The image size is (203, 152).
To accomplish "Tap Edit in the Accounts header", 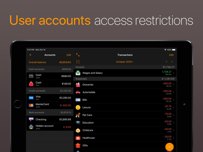I will point(69,55).
